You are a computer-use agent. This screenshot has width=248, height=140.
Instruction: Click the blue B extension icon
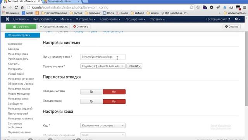coord(225,7)
